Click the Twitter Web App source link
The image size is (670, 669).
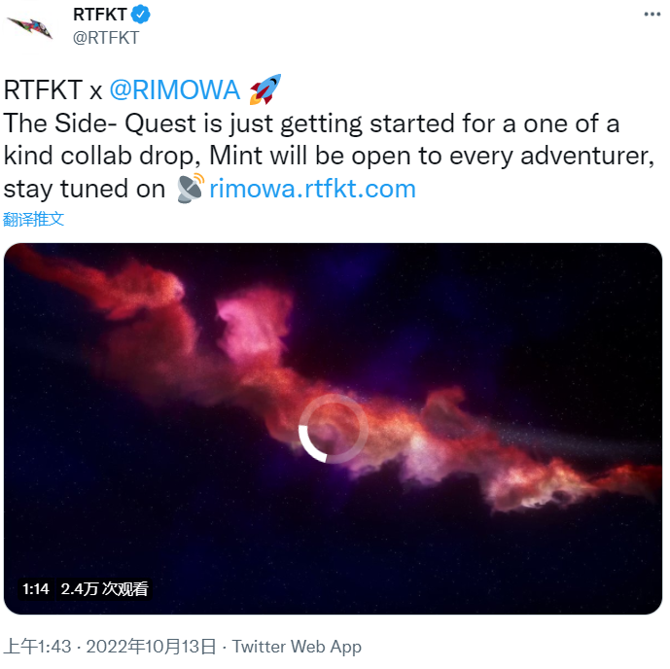pyautogui.click(x=297, y=647)
